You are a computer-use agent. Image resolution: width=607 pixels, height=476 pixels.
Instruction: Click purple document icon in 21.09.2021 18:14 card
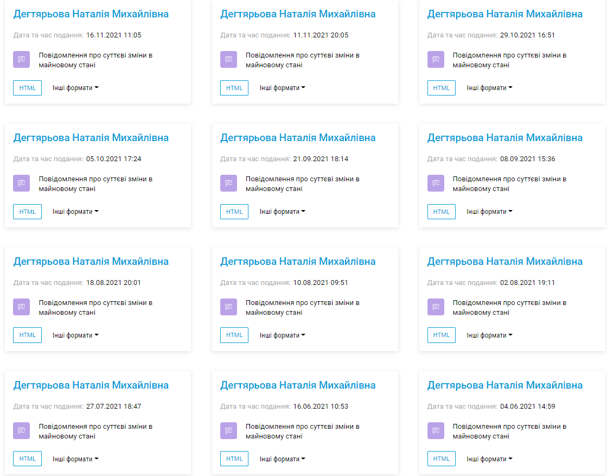[228, 183]
